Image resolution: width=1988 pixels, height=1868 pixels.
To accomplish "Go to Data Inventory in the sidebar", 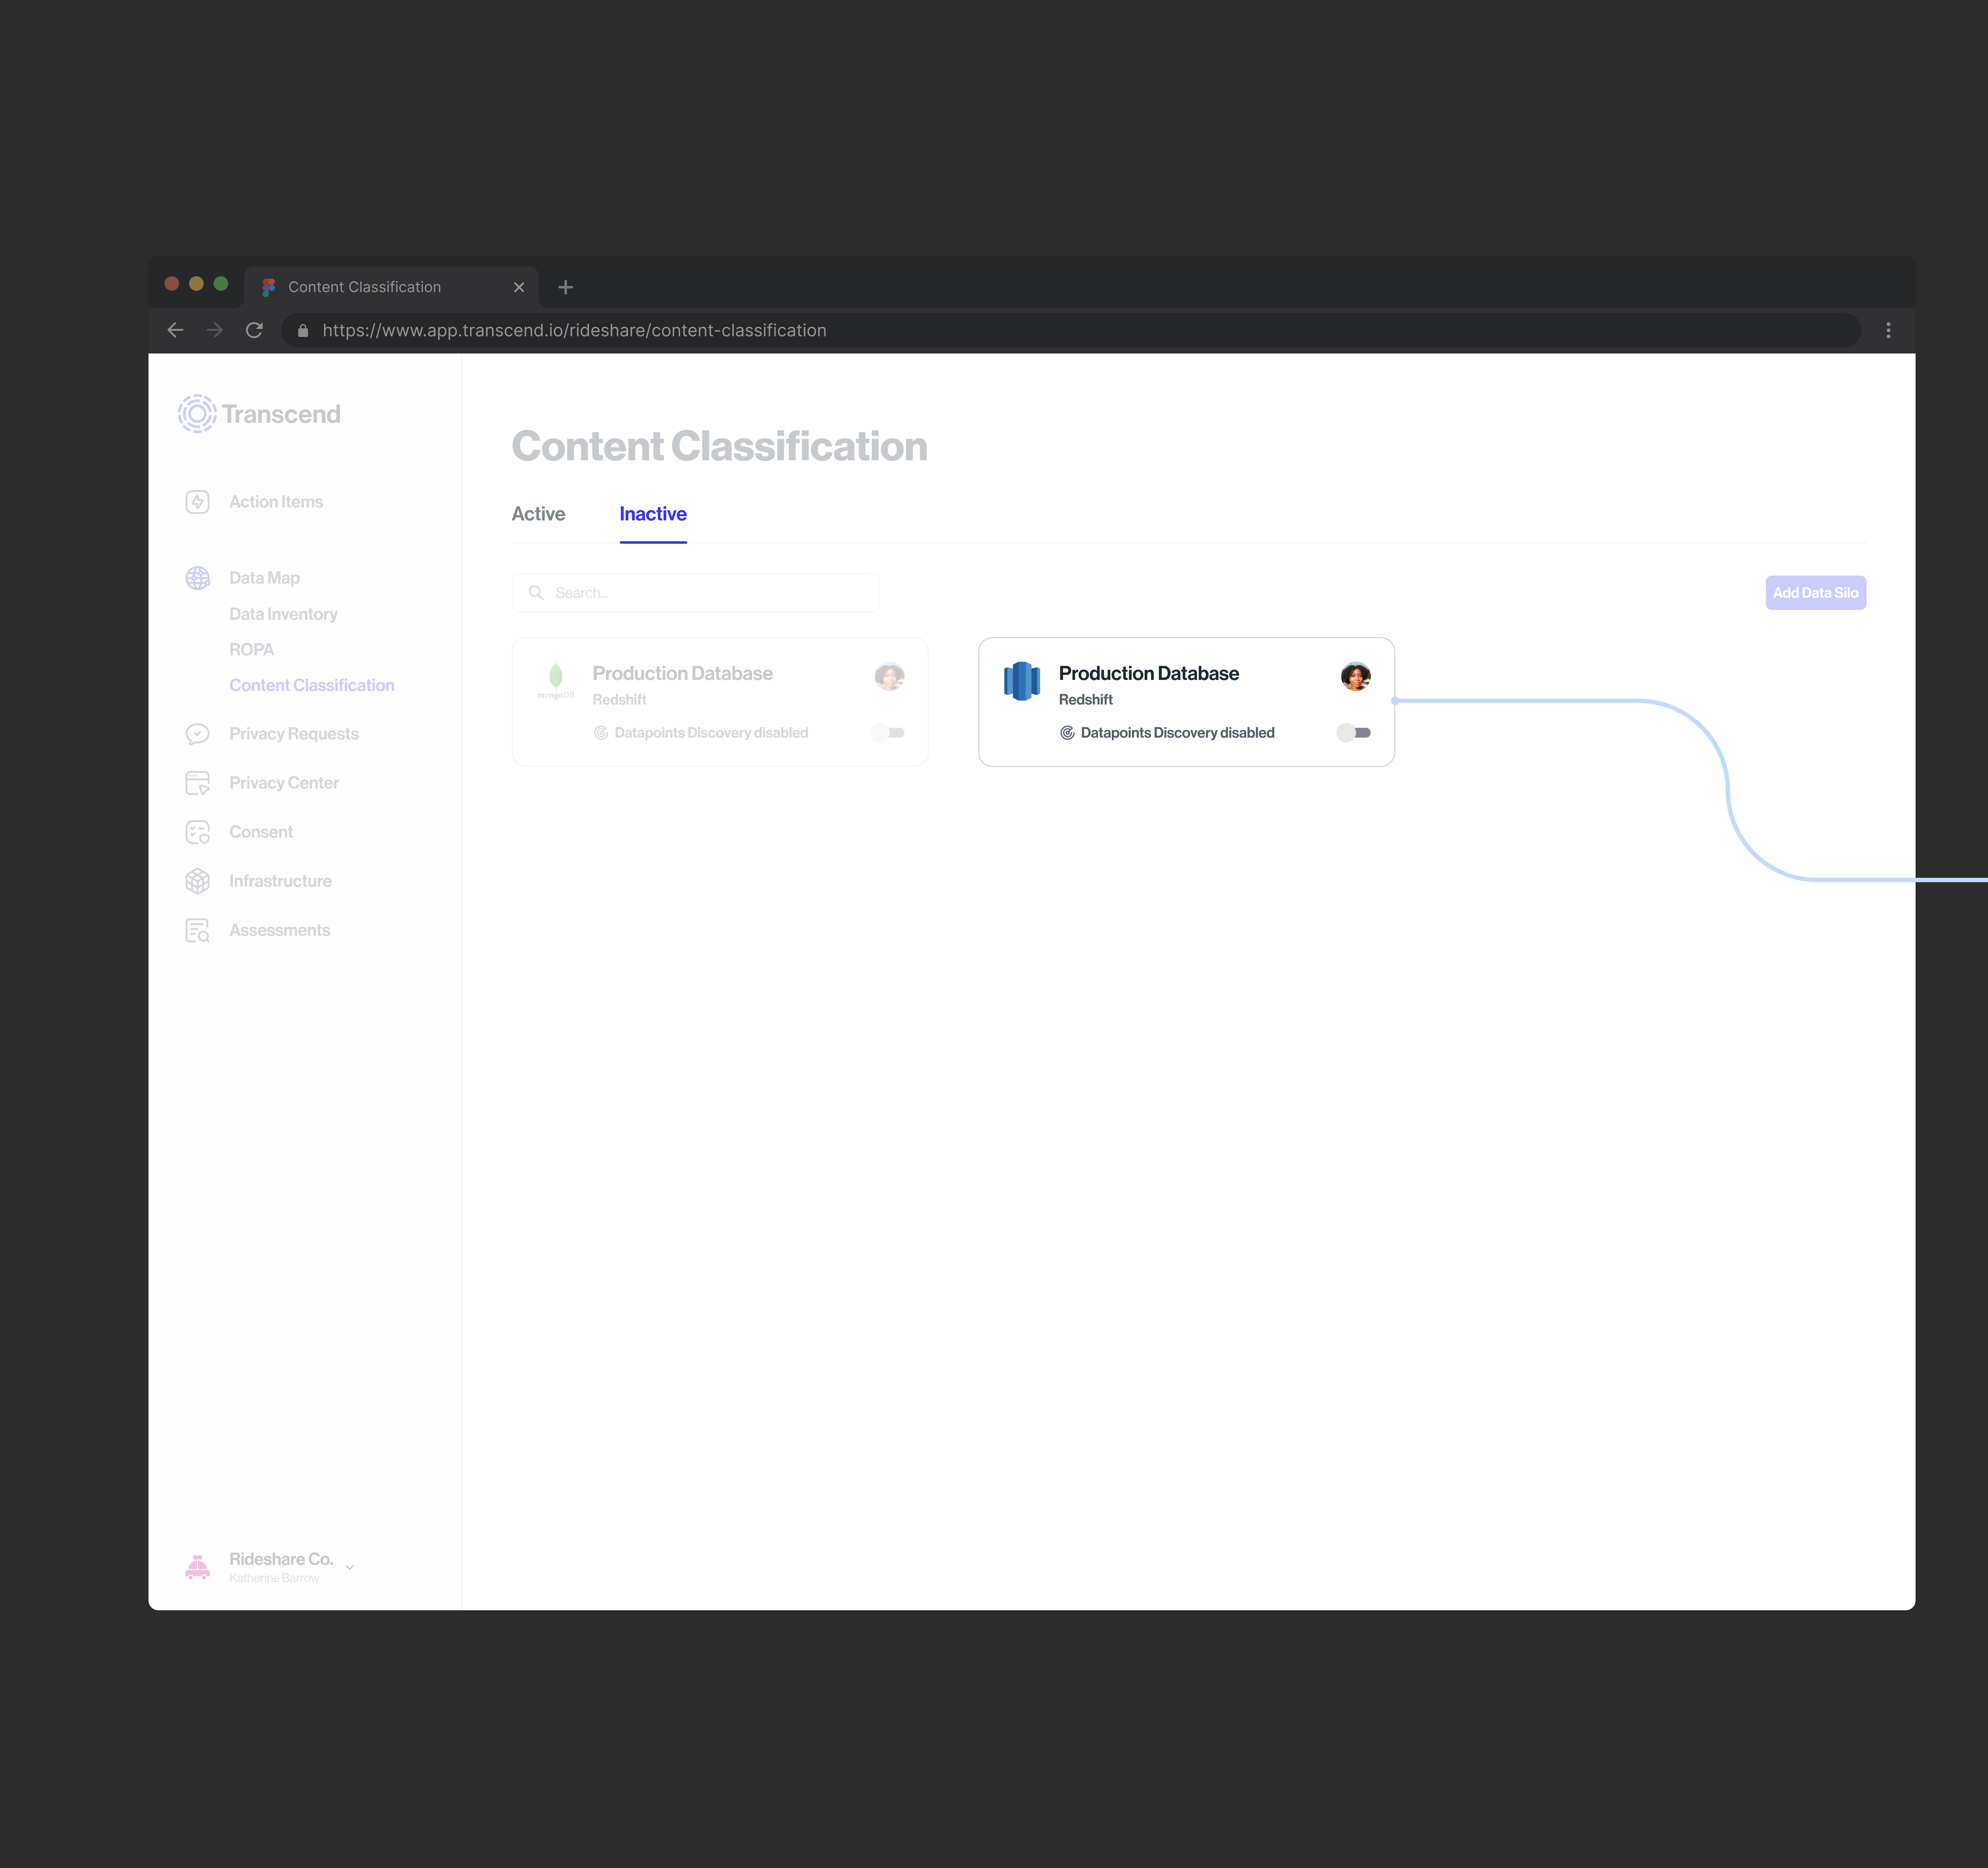I will [283, 614].
